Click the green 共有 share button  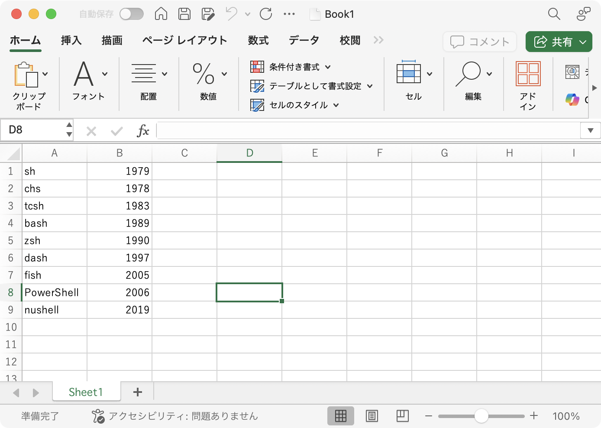point(559,42)
